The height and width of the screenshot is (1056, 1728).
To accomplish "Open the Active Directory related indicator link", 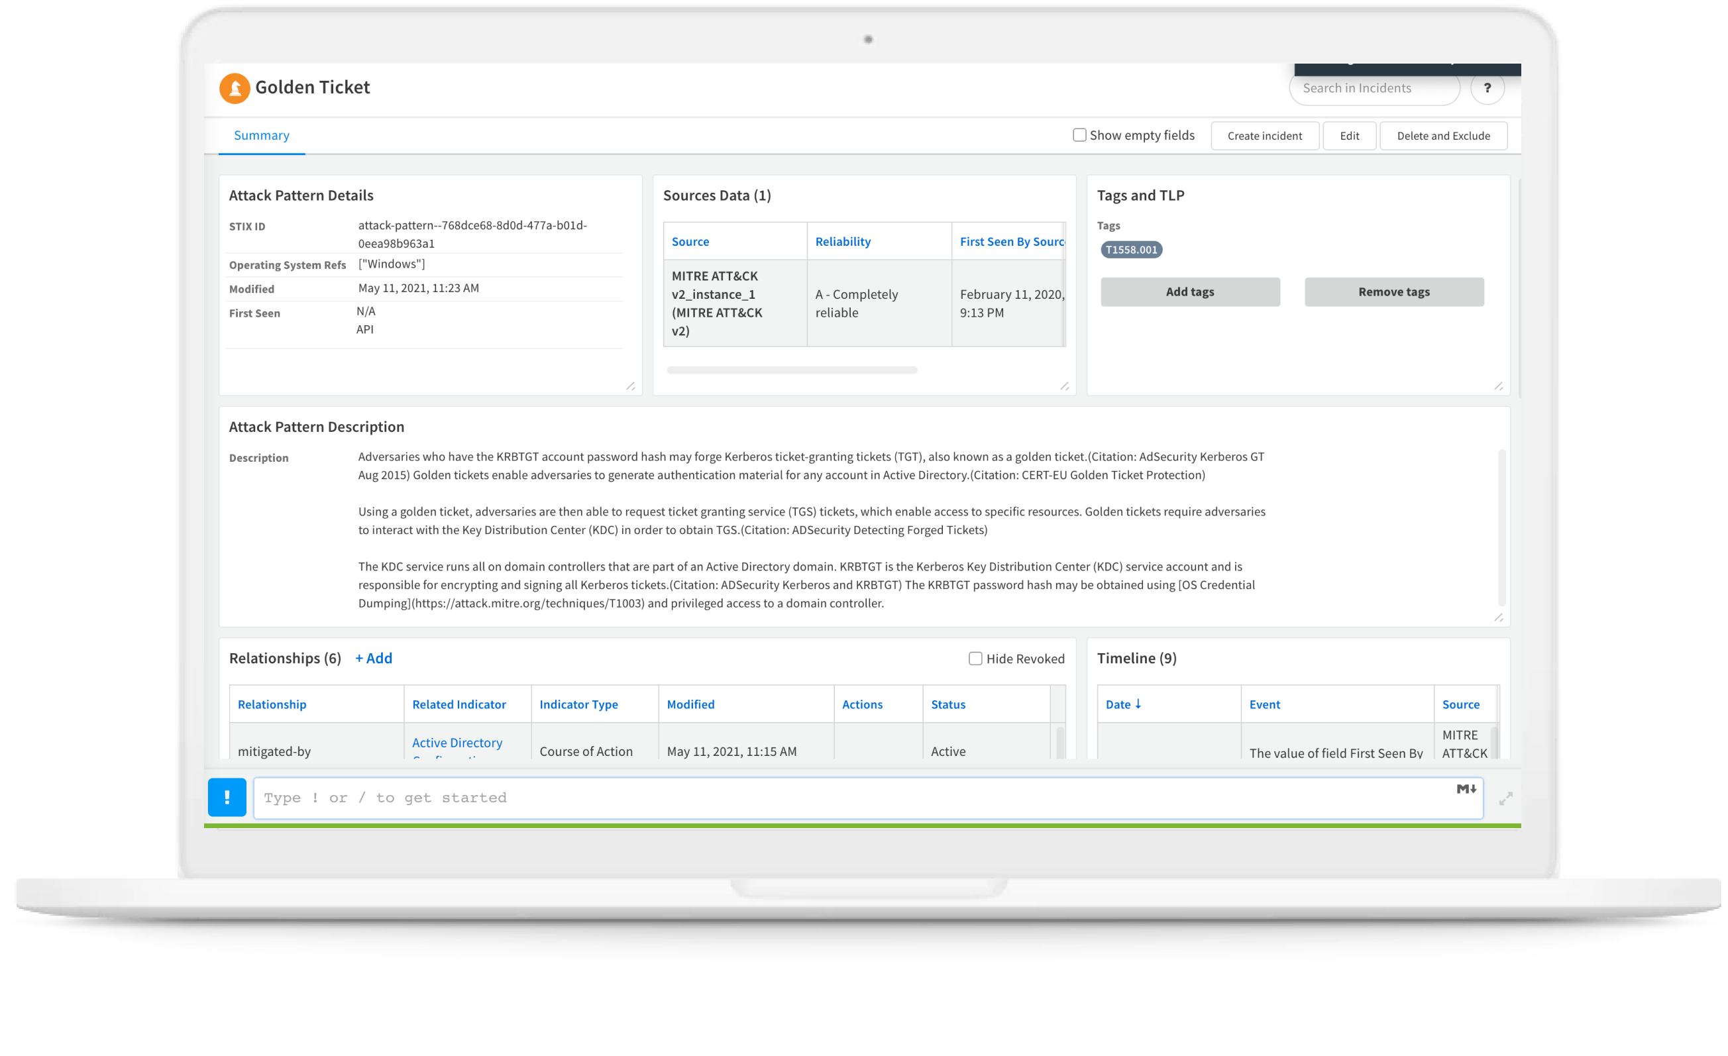I will pos(457,743).
